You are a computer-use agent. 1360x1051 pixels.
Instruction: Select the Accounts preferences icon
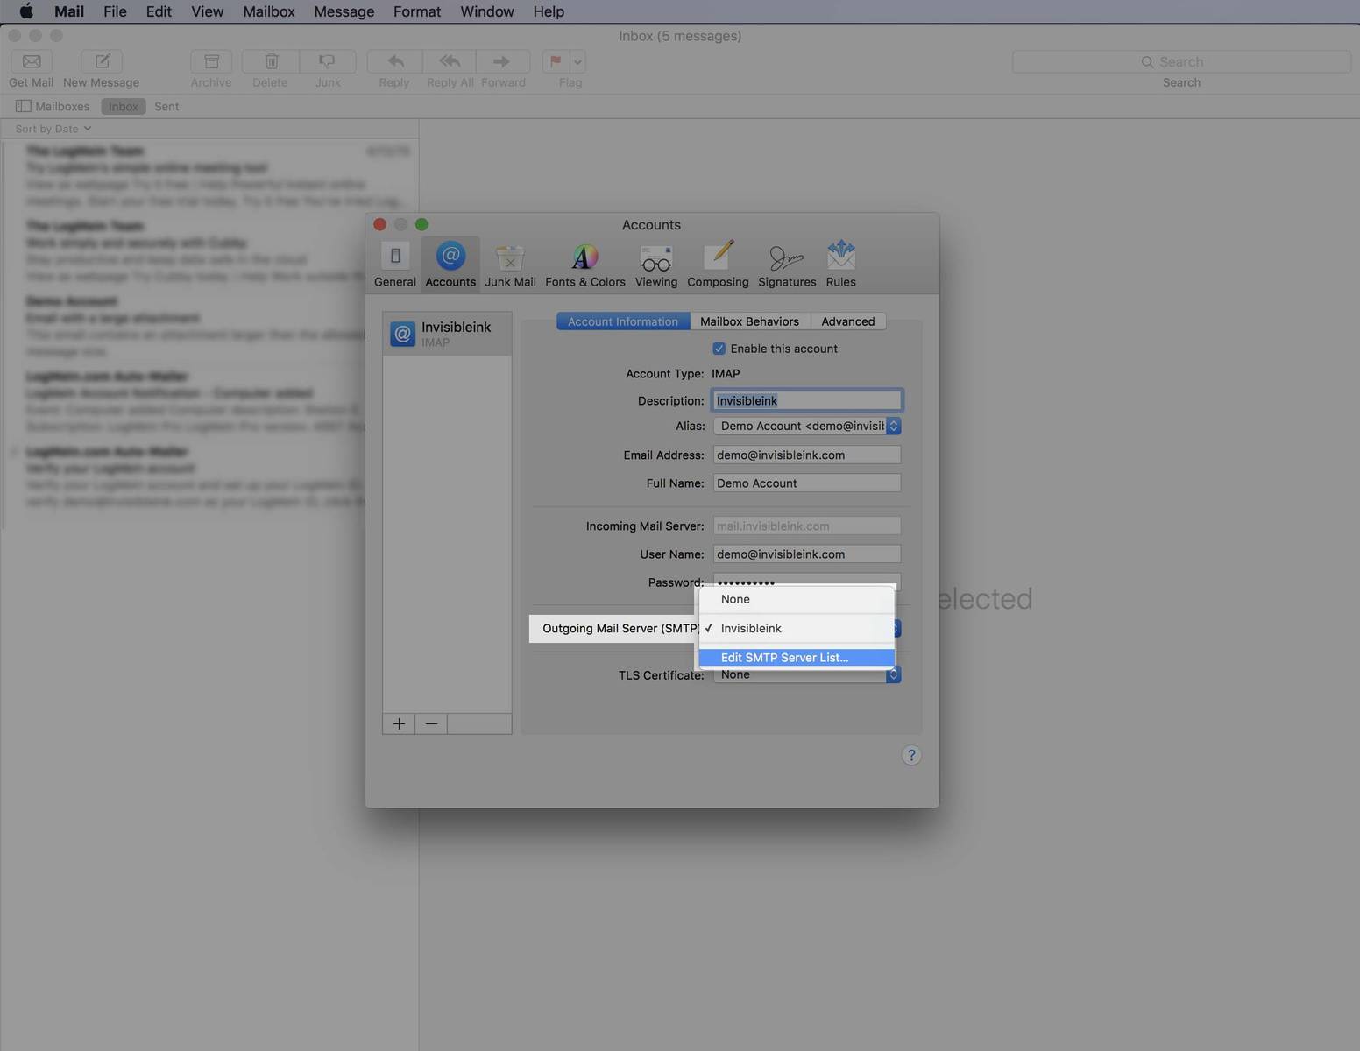tap(450, 264)
